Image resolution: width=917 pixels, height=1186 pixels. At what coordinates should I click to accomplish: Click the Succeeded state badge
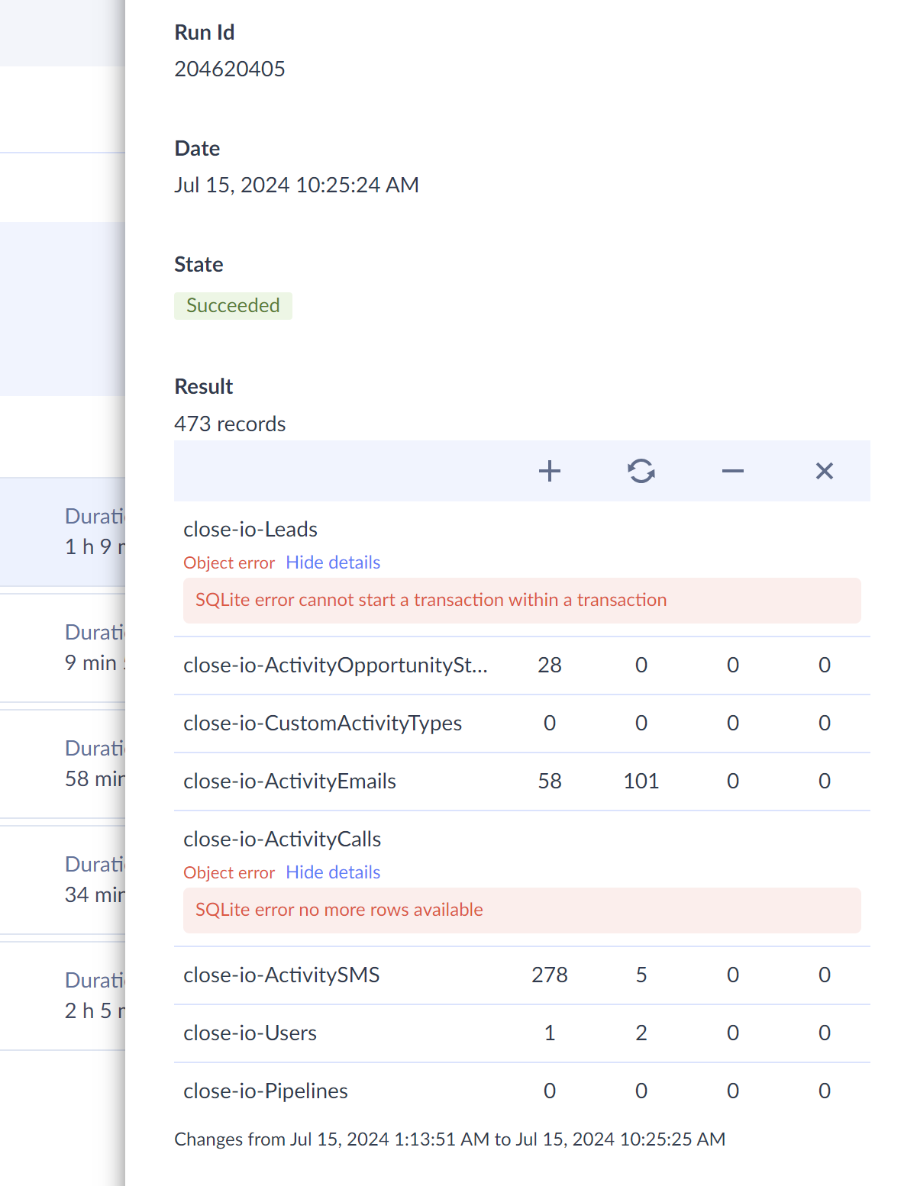pos(233,305)
